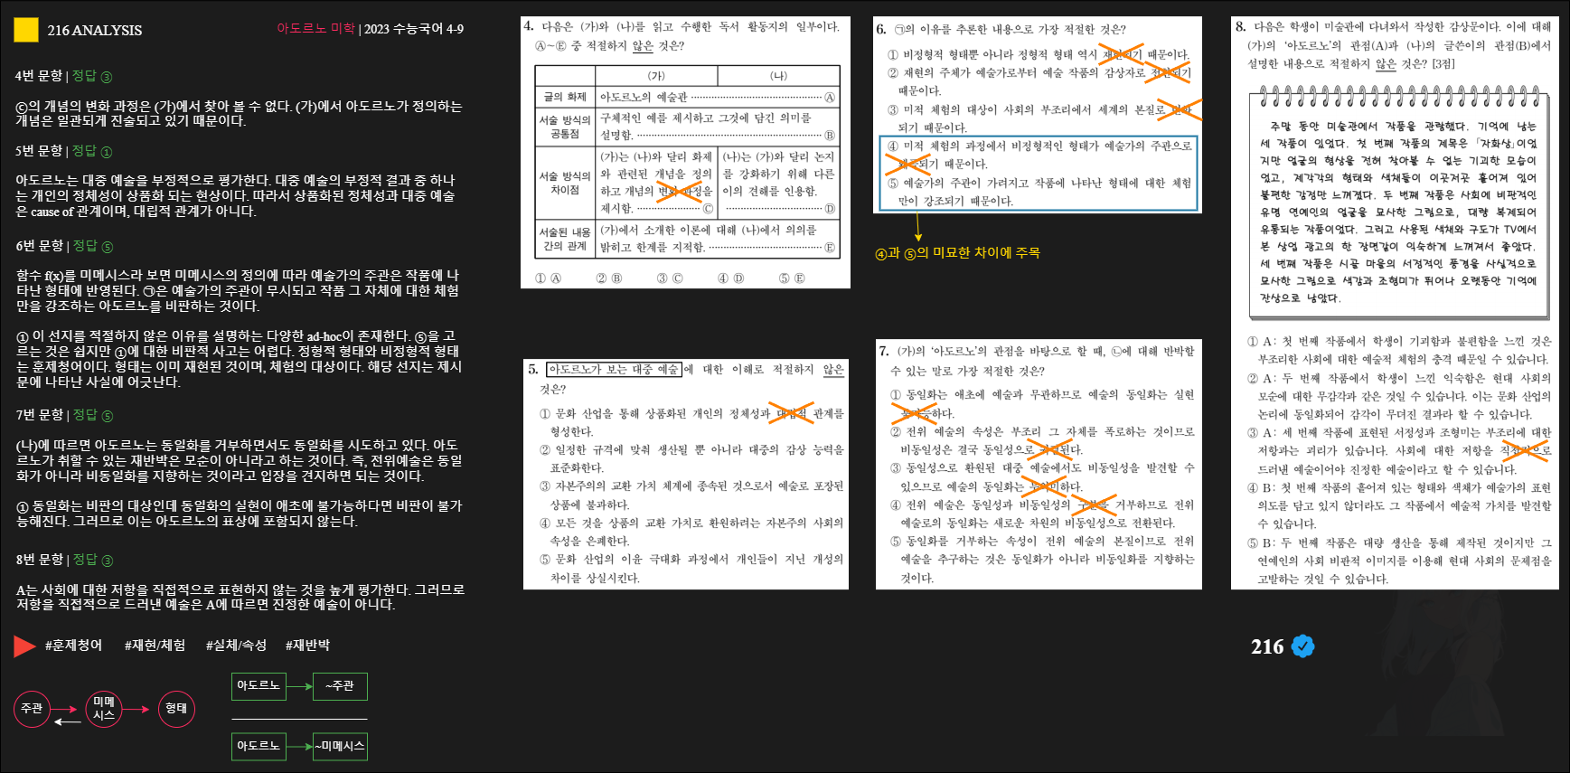Select answer choice ③ Ⓒ under question 4
Viewport: 1570px width, 773px height.
point(670,278)
